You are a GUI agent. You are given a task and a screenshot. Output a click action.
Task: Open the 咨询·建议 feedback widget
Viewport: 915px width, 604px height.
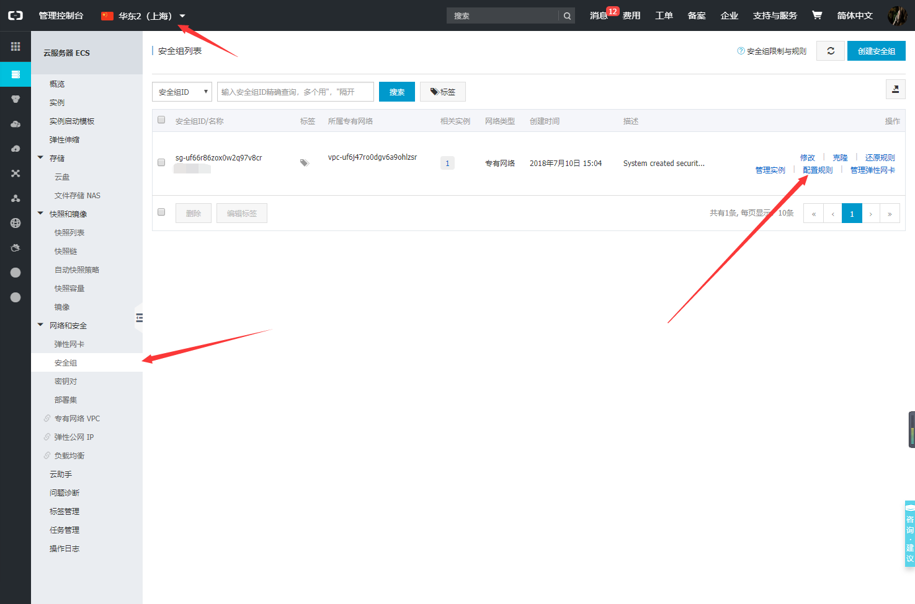coord(909,533)
